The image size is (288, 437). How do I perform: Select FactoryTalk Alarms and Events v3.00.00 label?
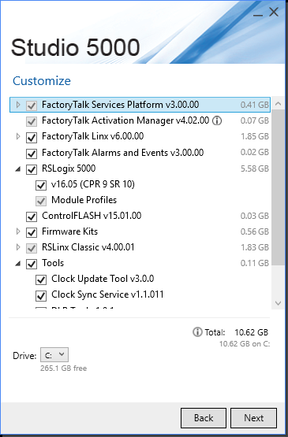[122, 153]
